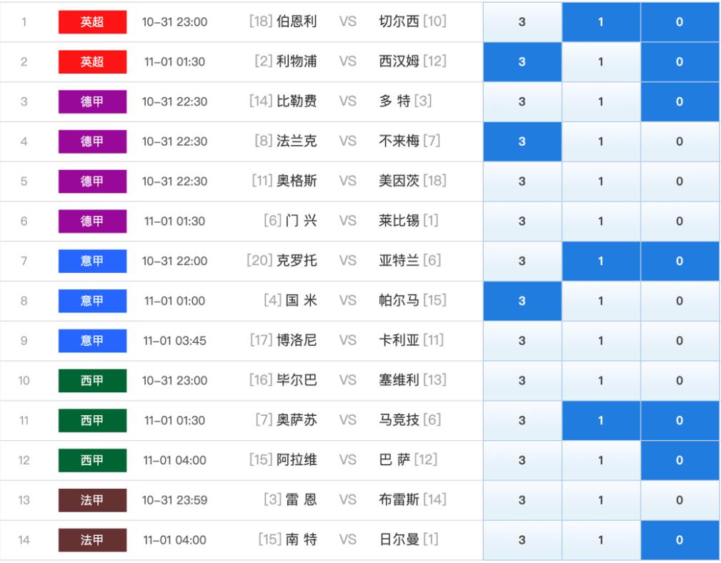Open team 切尔西 details
This screenshot has height=563, width=721.
click(x=399, y=21)
